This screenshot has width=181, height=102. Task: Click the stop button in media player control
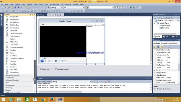(46, 61)
